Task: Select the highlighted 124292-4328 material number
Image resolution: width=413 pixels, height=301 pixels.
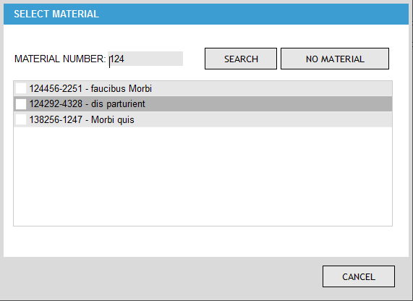Action: [56, 104]
